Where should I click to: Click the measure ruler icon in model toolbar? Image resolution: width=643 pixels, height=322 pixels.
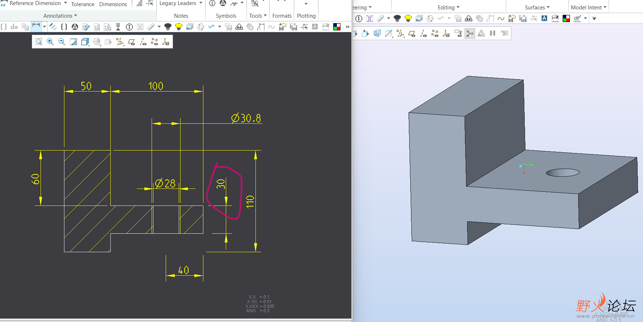380,18
